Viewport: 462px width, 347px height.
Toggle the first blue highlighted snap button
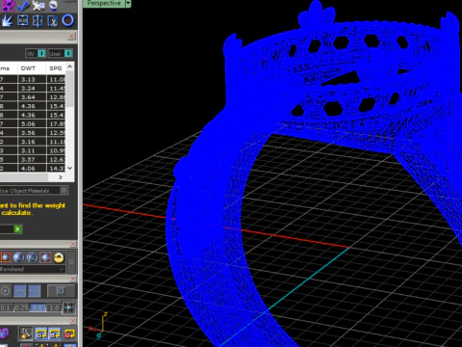(x=20, y=291)
